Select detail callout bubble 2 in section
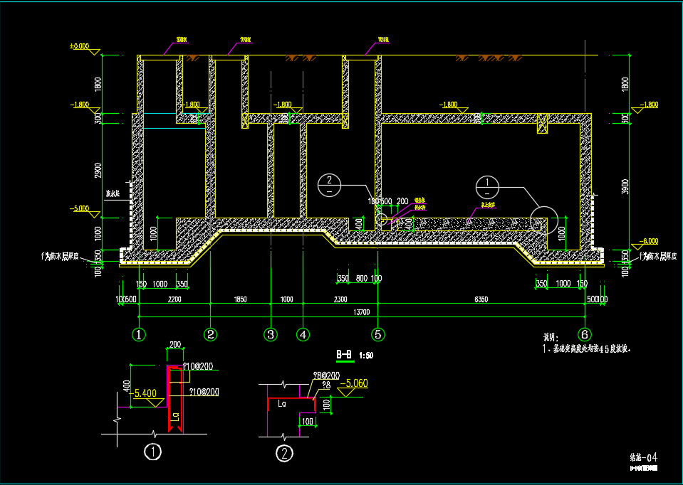This screenshot has width=683, height=485. click(330, 186)
